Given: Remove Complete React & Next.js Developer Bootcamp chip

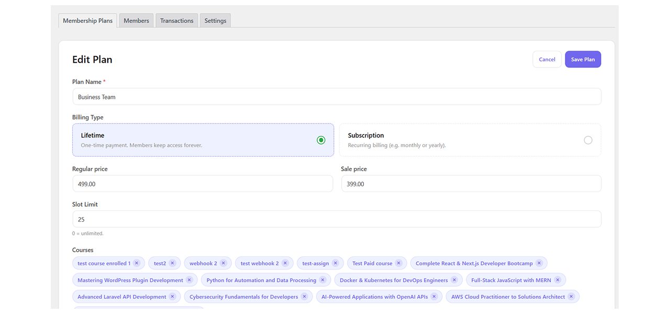Looking at the screenshot, I should 539,263.
